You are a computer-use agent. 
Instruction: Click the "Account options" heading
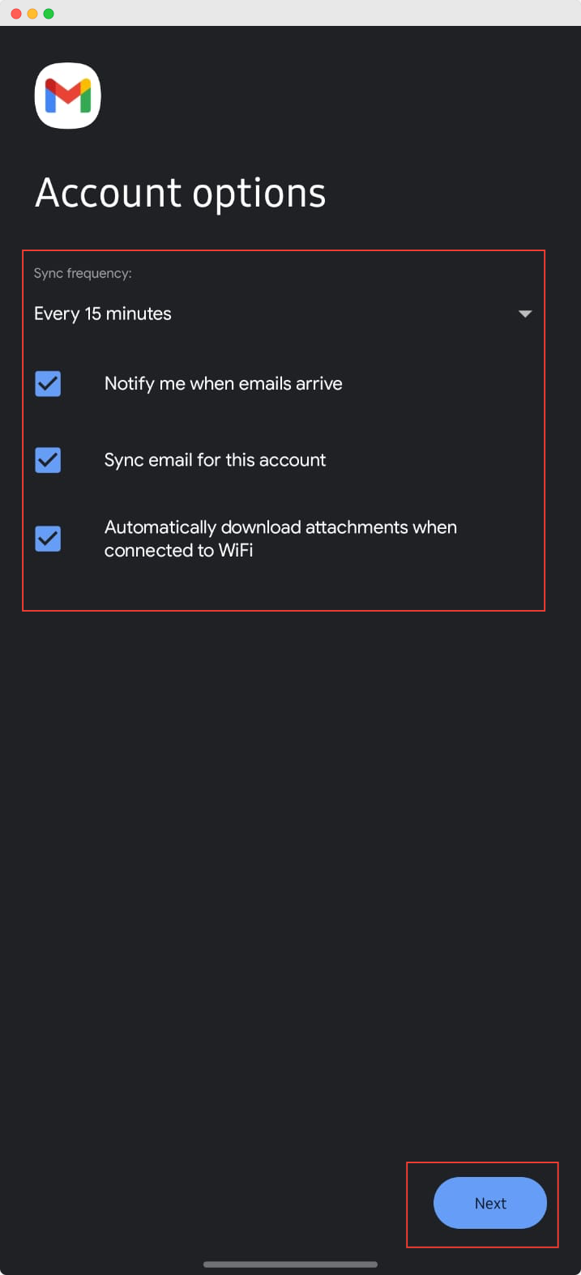pos(180,193)
